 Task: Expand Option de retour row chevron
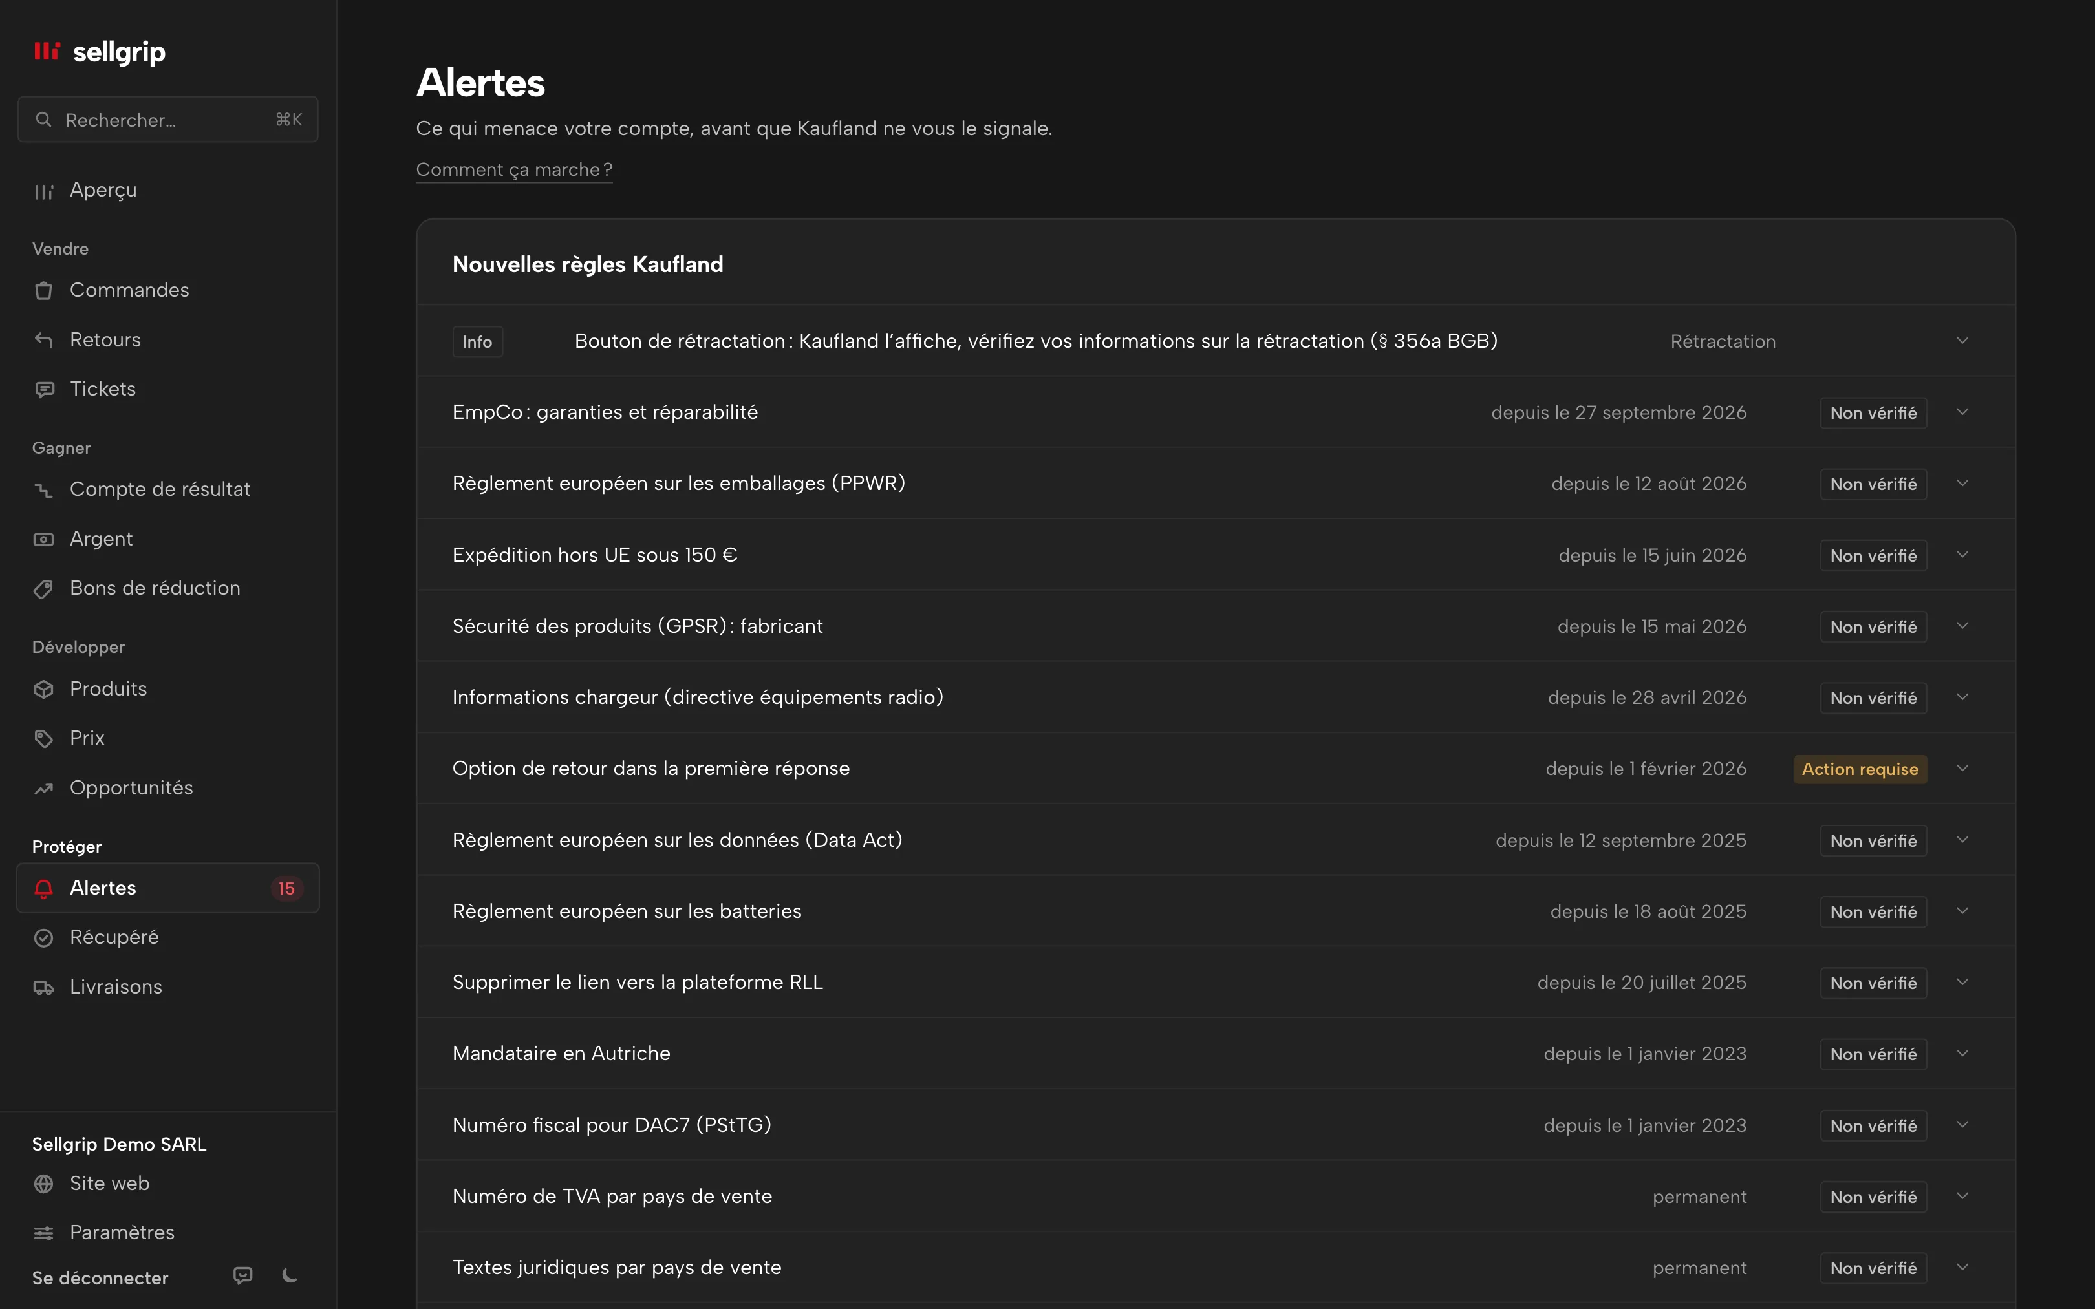click(x=1962, y=768)
